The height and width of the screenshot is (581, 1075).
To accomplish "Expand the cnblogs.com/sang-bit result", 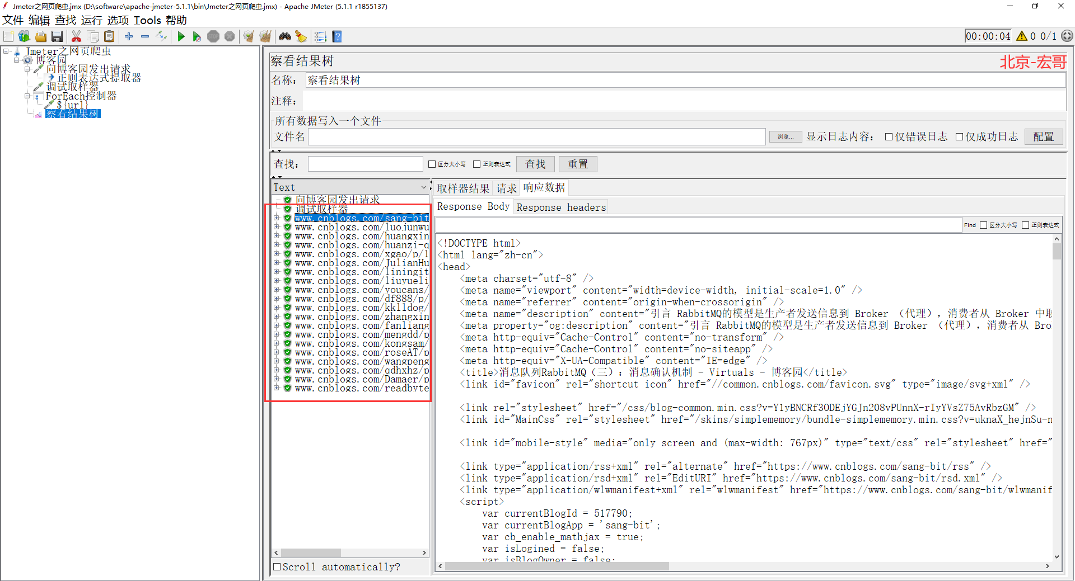I will tap(276, 218).
